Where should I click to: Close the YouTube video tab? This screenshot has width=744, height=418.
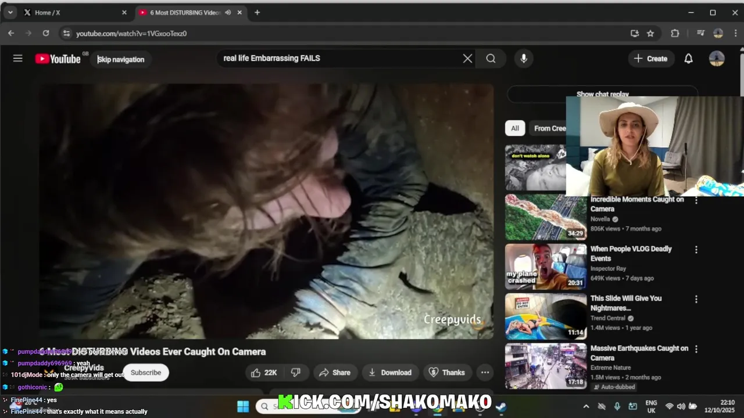click(x=239, y=12)
